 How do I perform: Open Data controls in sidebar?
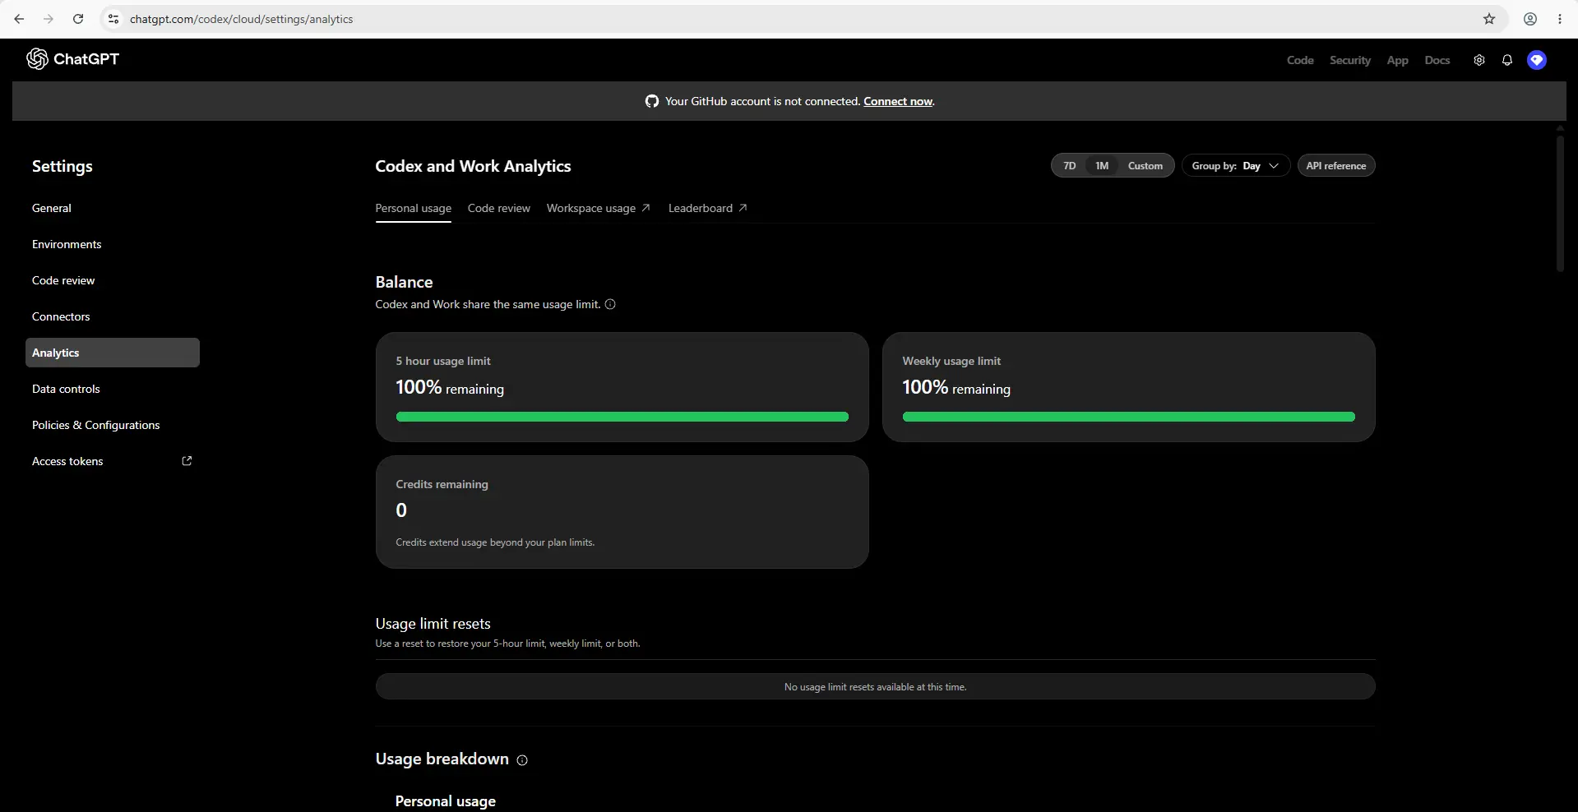tap(113, 389)
